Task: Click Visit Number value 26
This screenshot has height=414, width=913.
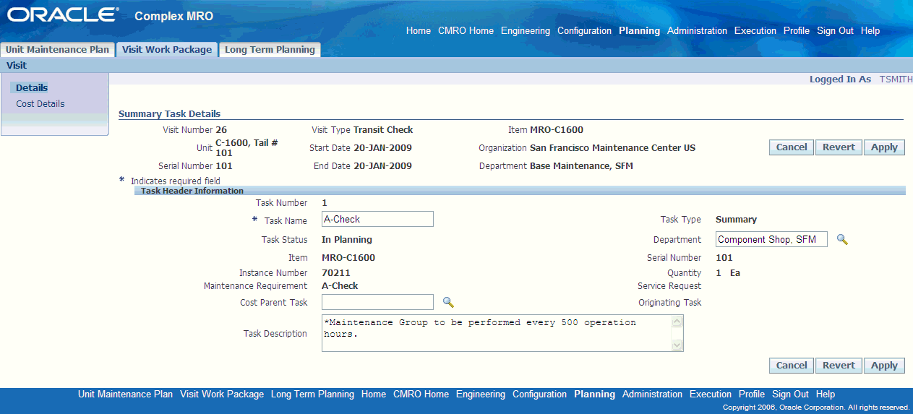Action: click(x=221, y=130)
